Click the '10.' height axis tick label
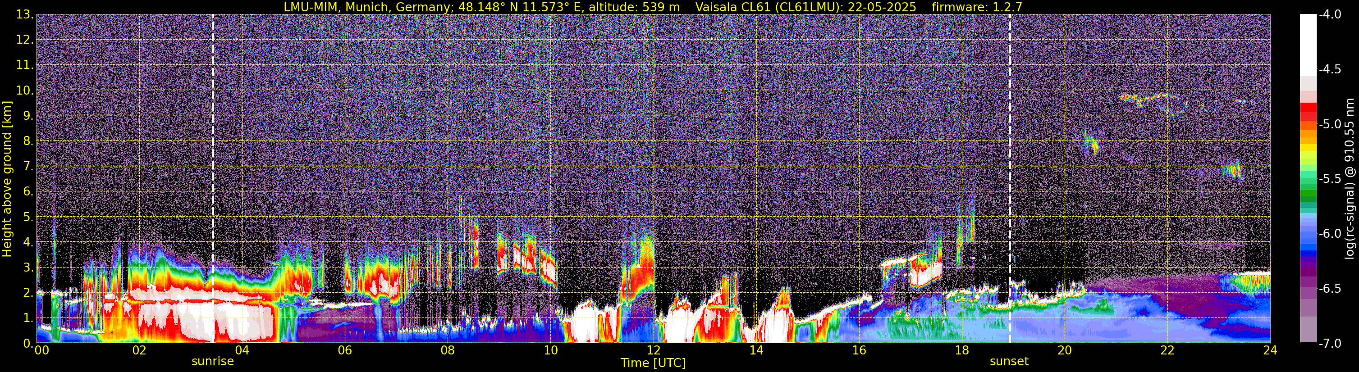Image resolution: width=1359 pixels, height=372 pixels. click(25, 91)
